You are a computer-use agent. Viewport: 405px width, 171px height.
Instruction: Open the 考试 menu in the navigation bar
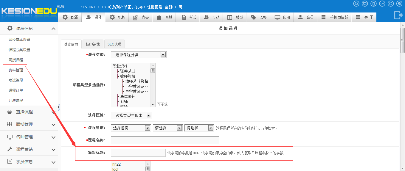(189, 17)
